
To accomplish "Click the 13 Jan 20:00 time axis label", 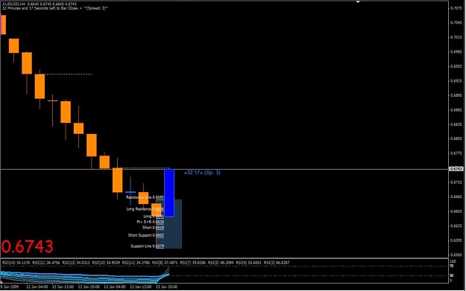I will point(167,287).
